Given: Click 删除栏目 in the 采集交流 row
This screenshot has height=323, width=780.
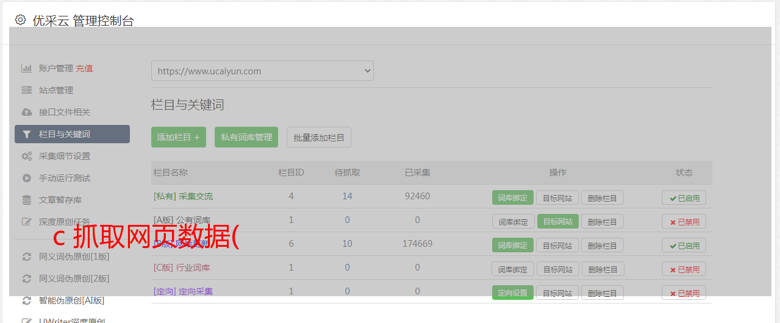Looking at the screenshot, I should pyautogui.click(x=602, y=197).
